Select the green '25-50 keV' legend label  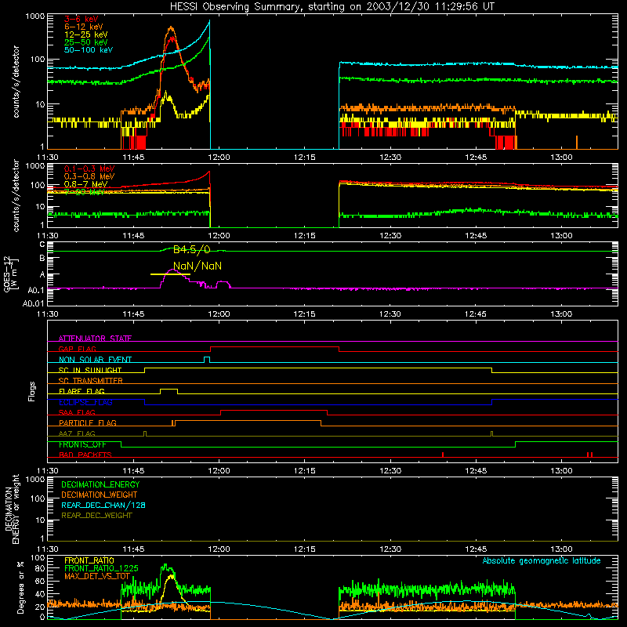coord(86,42)
